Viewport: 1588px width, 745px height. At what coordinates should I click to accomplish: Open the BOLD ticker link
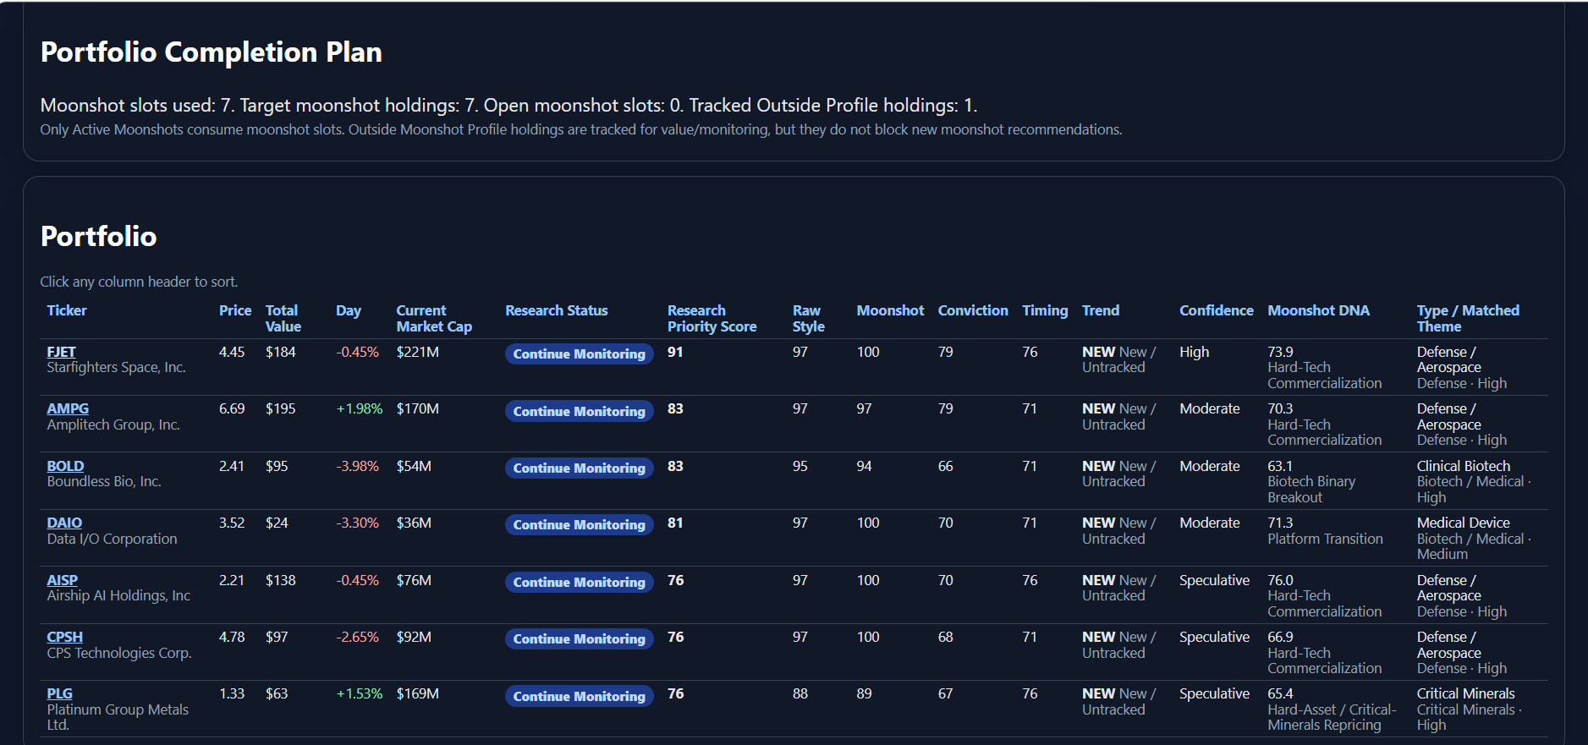click(x=65, y=466)
